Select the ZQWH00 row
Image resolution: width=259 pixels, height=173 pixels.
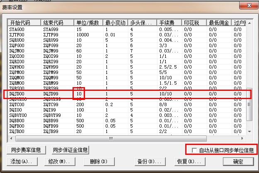pyautogui.click(x=127, y=67)
